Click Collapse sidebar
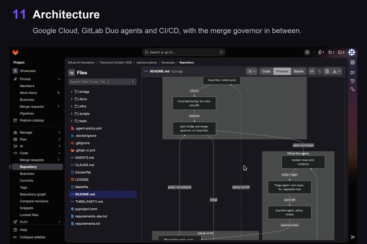The height and width of the screenshot is (244, 367). tap(32, 237)
